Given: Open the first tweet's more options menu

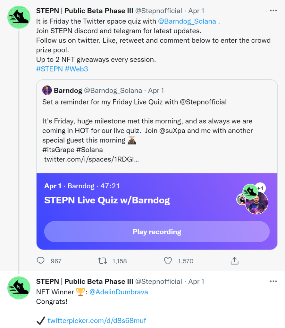Looking at the screenshot, I should click(x=273, y=11).
